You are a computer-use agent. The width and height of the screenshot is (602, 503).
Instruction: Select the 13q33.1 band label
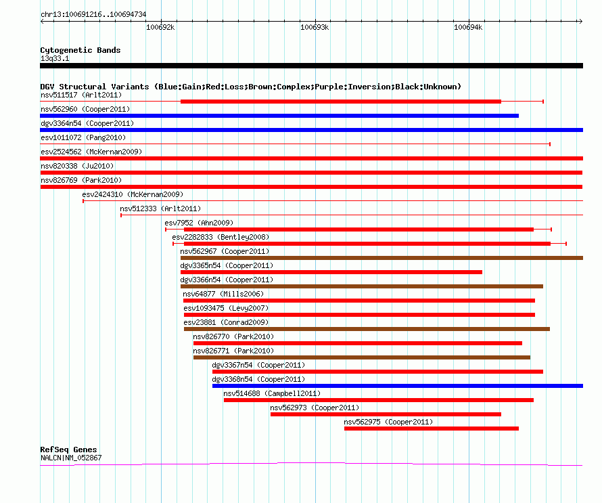pos(55,58)
